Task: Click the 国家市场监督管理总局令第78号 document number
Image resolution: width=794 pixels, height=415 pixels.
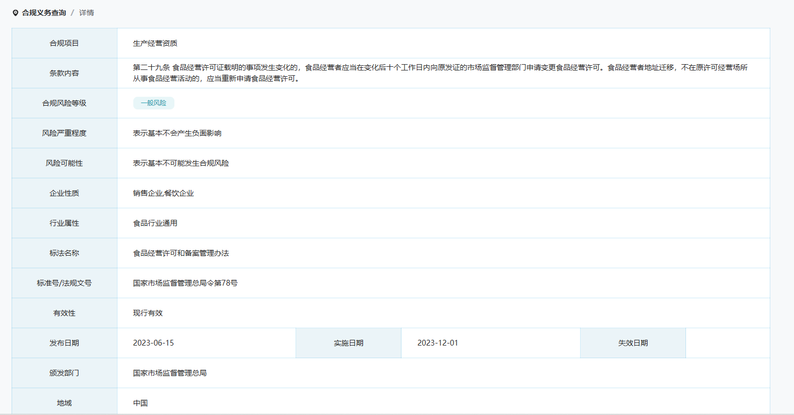Action: [x=185, y=283]
